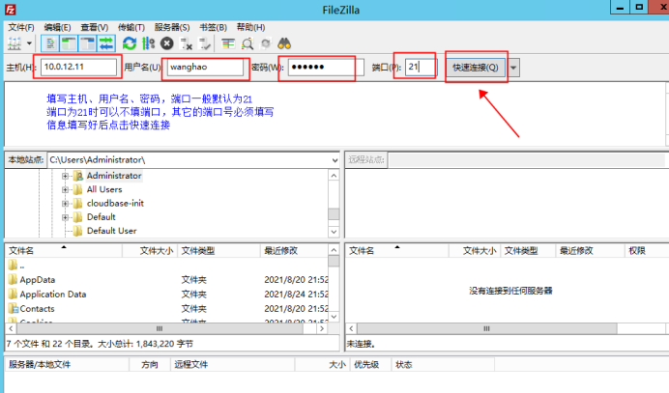Select the All Users folder

click(x=104, y=189)
